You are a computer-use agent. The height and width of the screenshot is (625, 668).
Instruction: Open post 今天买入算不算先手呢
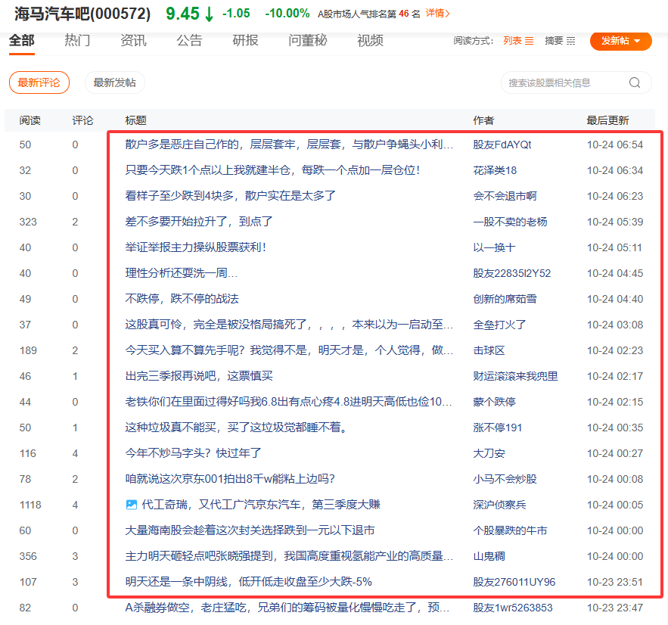pyautogui.click(x=289, y=350)
